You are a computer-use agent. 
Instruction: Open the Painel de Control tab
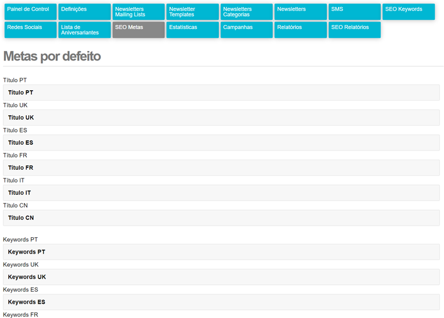30,12
